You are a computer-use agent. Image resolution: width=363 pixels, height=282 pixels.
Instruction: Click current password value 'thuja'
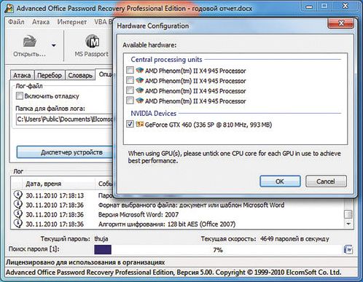point(101,239)
